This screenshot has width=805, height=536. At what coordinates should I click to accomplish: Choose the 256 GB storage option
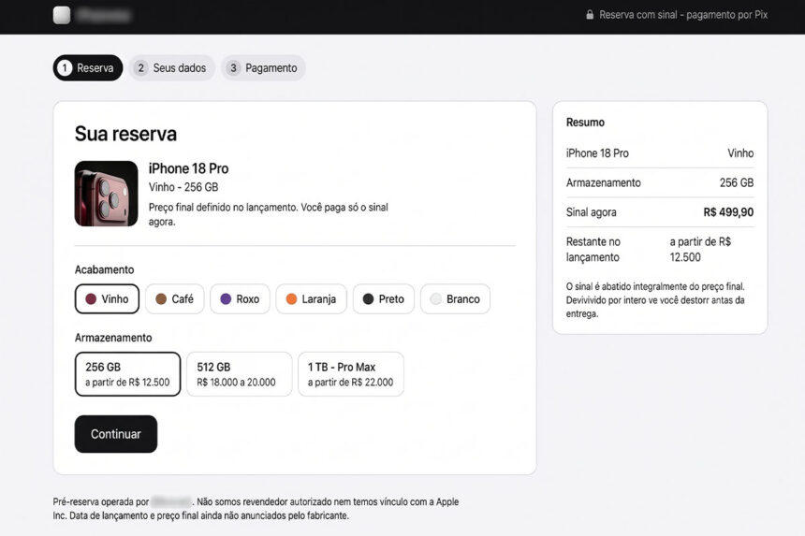128,374
